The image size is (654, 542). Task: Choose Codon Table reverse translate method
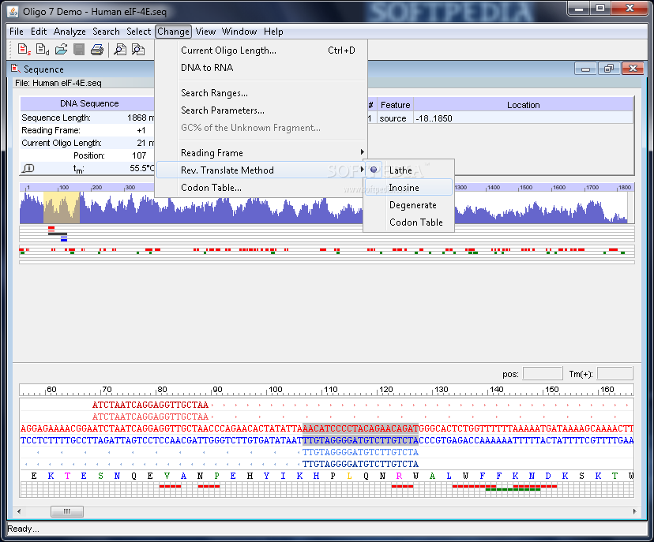point(408,222)
